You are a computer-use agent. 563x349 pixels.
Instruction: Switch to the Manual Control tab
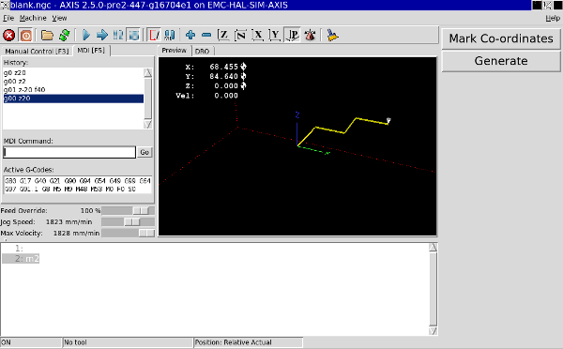37,51
